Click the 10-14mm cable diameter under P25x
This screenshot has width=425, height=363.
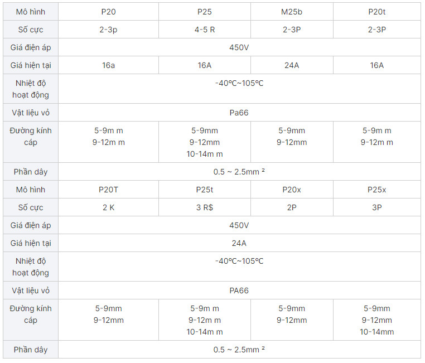coord(377,332)
